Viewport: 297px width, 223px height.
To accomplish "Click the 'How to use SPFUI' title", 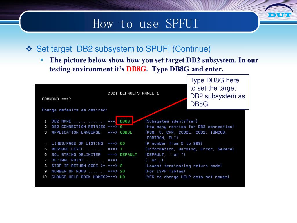I will click(x=146, y=24).
